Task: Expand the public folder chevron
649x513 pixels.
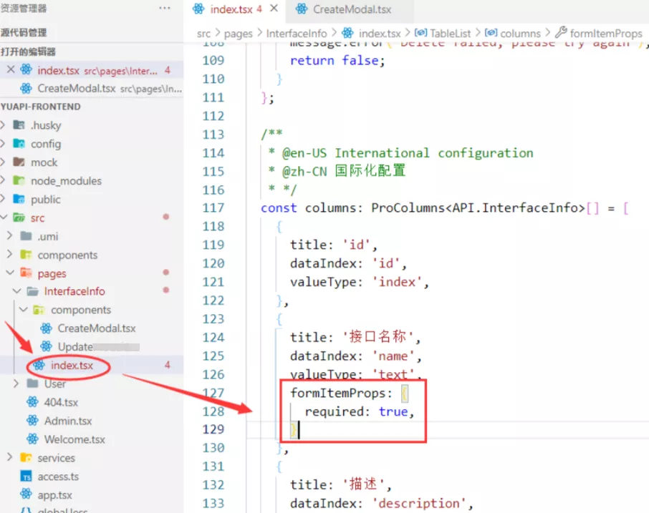Action: click(x=4, y=199)
